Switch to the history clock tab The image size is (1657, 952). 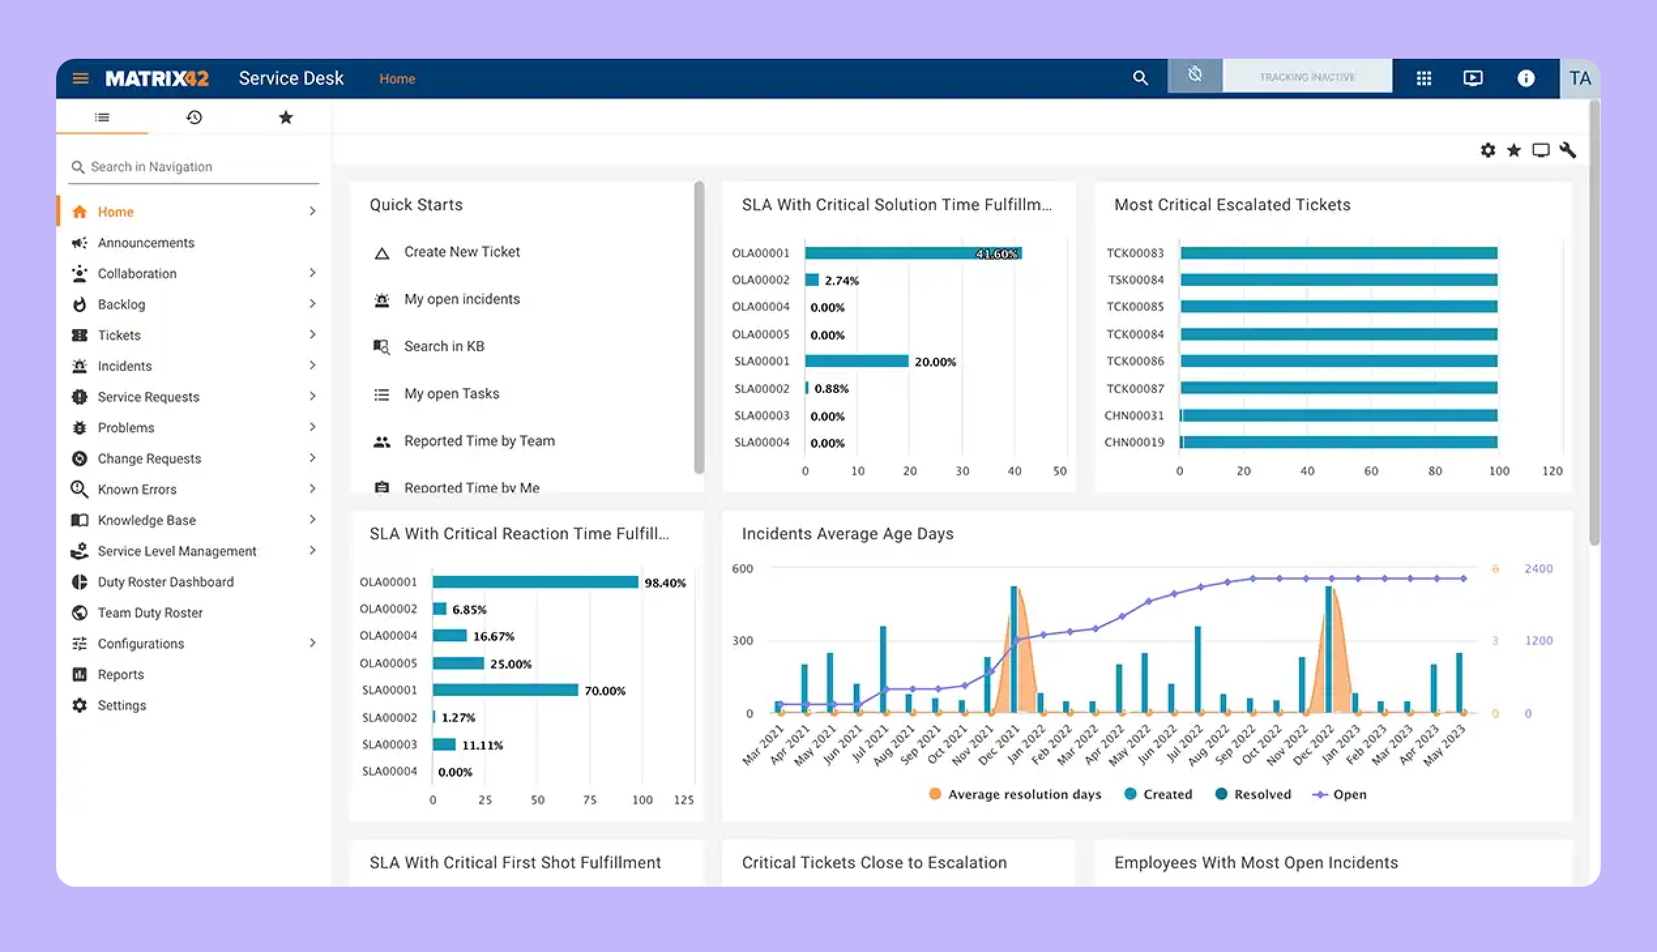click(x=194, y=118)
